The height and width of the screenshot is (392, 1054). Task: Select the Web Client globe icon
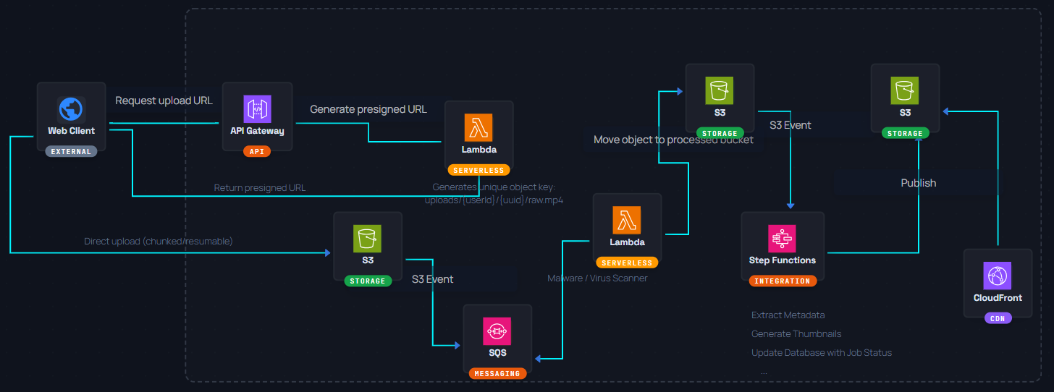pyautogui.click(x=71, y=110)
